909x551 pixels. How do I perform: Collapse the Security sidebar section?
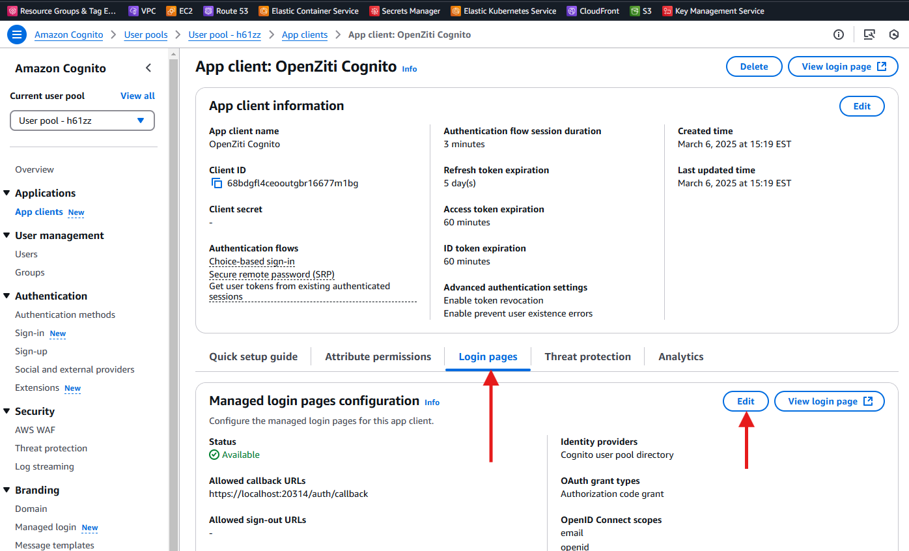(7, 412)
